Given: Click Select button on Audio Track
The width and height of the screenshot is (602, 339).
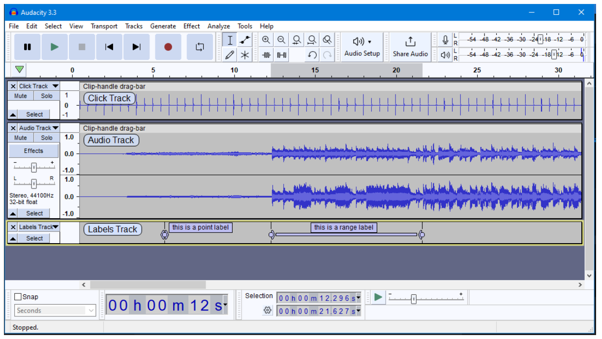Looking at the screenshot, I should point(34,214).
